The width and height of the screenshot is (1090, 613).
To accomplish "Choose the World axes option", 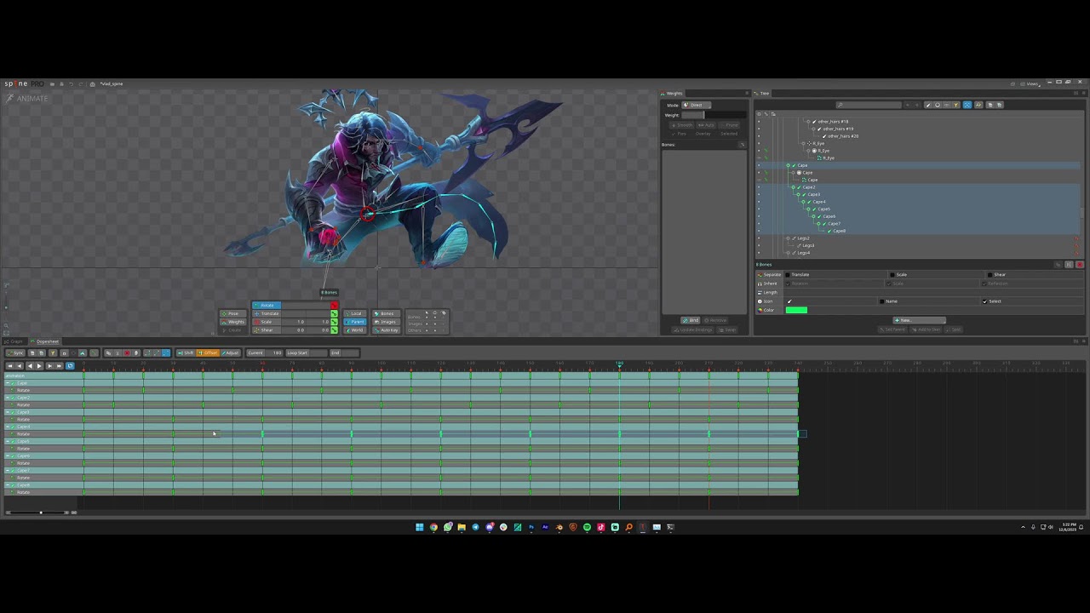I will coord(355,330).
